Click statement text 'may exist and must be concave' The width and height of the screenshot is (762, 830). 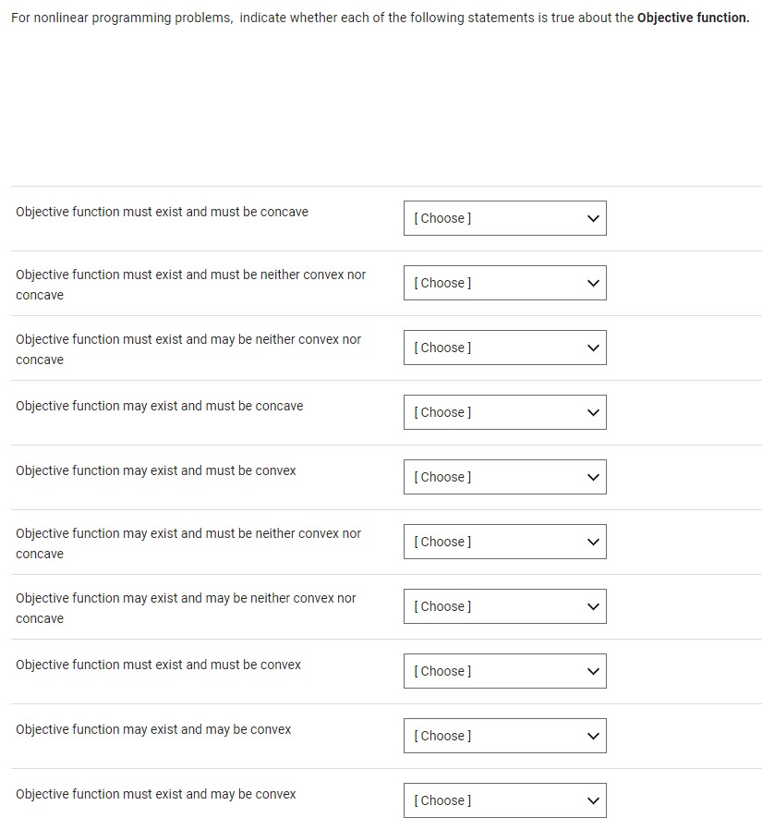point(159,406)
